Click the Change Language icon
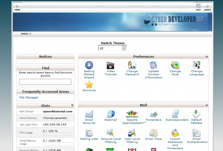The image size is (223, 151). [197, 65]
